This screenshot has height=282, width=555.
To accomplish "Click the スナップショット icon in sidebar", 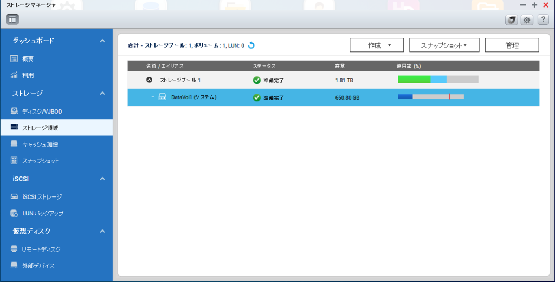I will pyautogui.click(x=14, y=160).
